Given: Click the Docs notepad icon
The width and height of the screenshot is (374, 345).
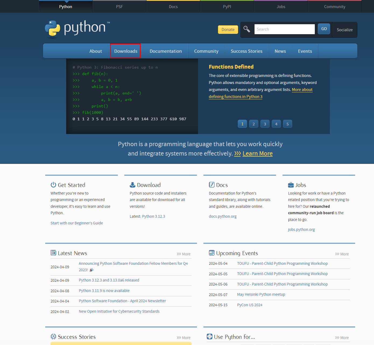Looking at the screenshot, I should 212,185.
